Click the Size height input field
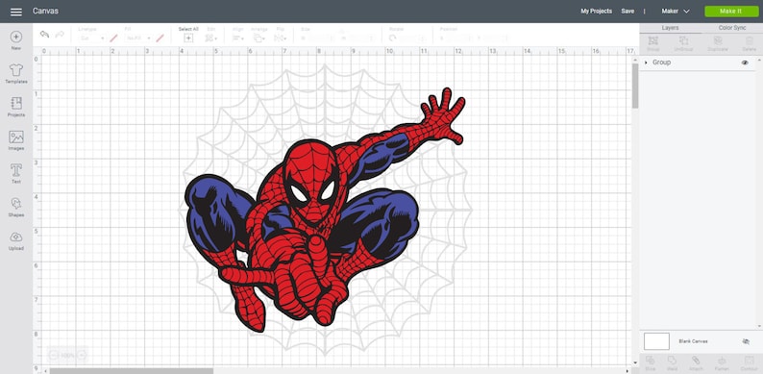Viewport: 763px width, 374px height. (x=362, y=38)
